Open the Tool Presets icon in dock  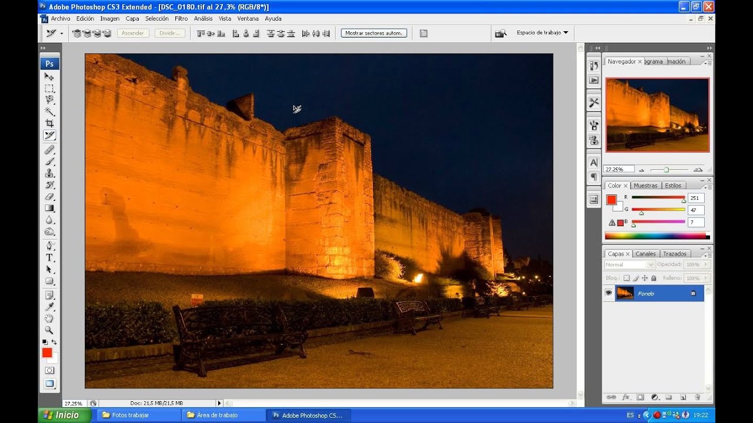594,102
